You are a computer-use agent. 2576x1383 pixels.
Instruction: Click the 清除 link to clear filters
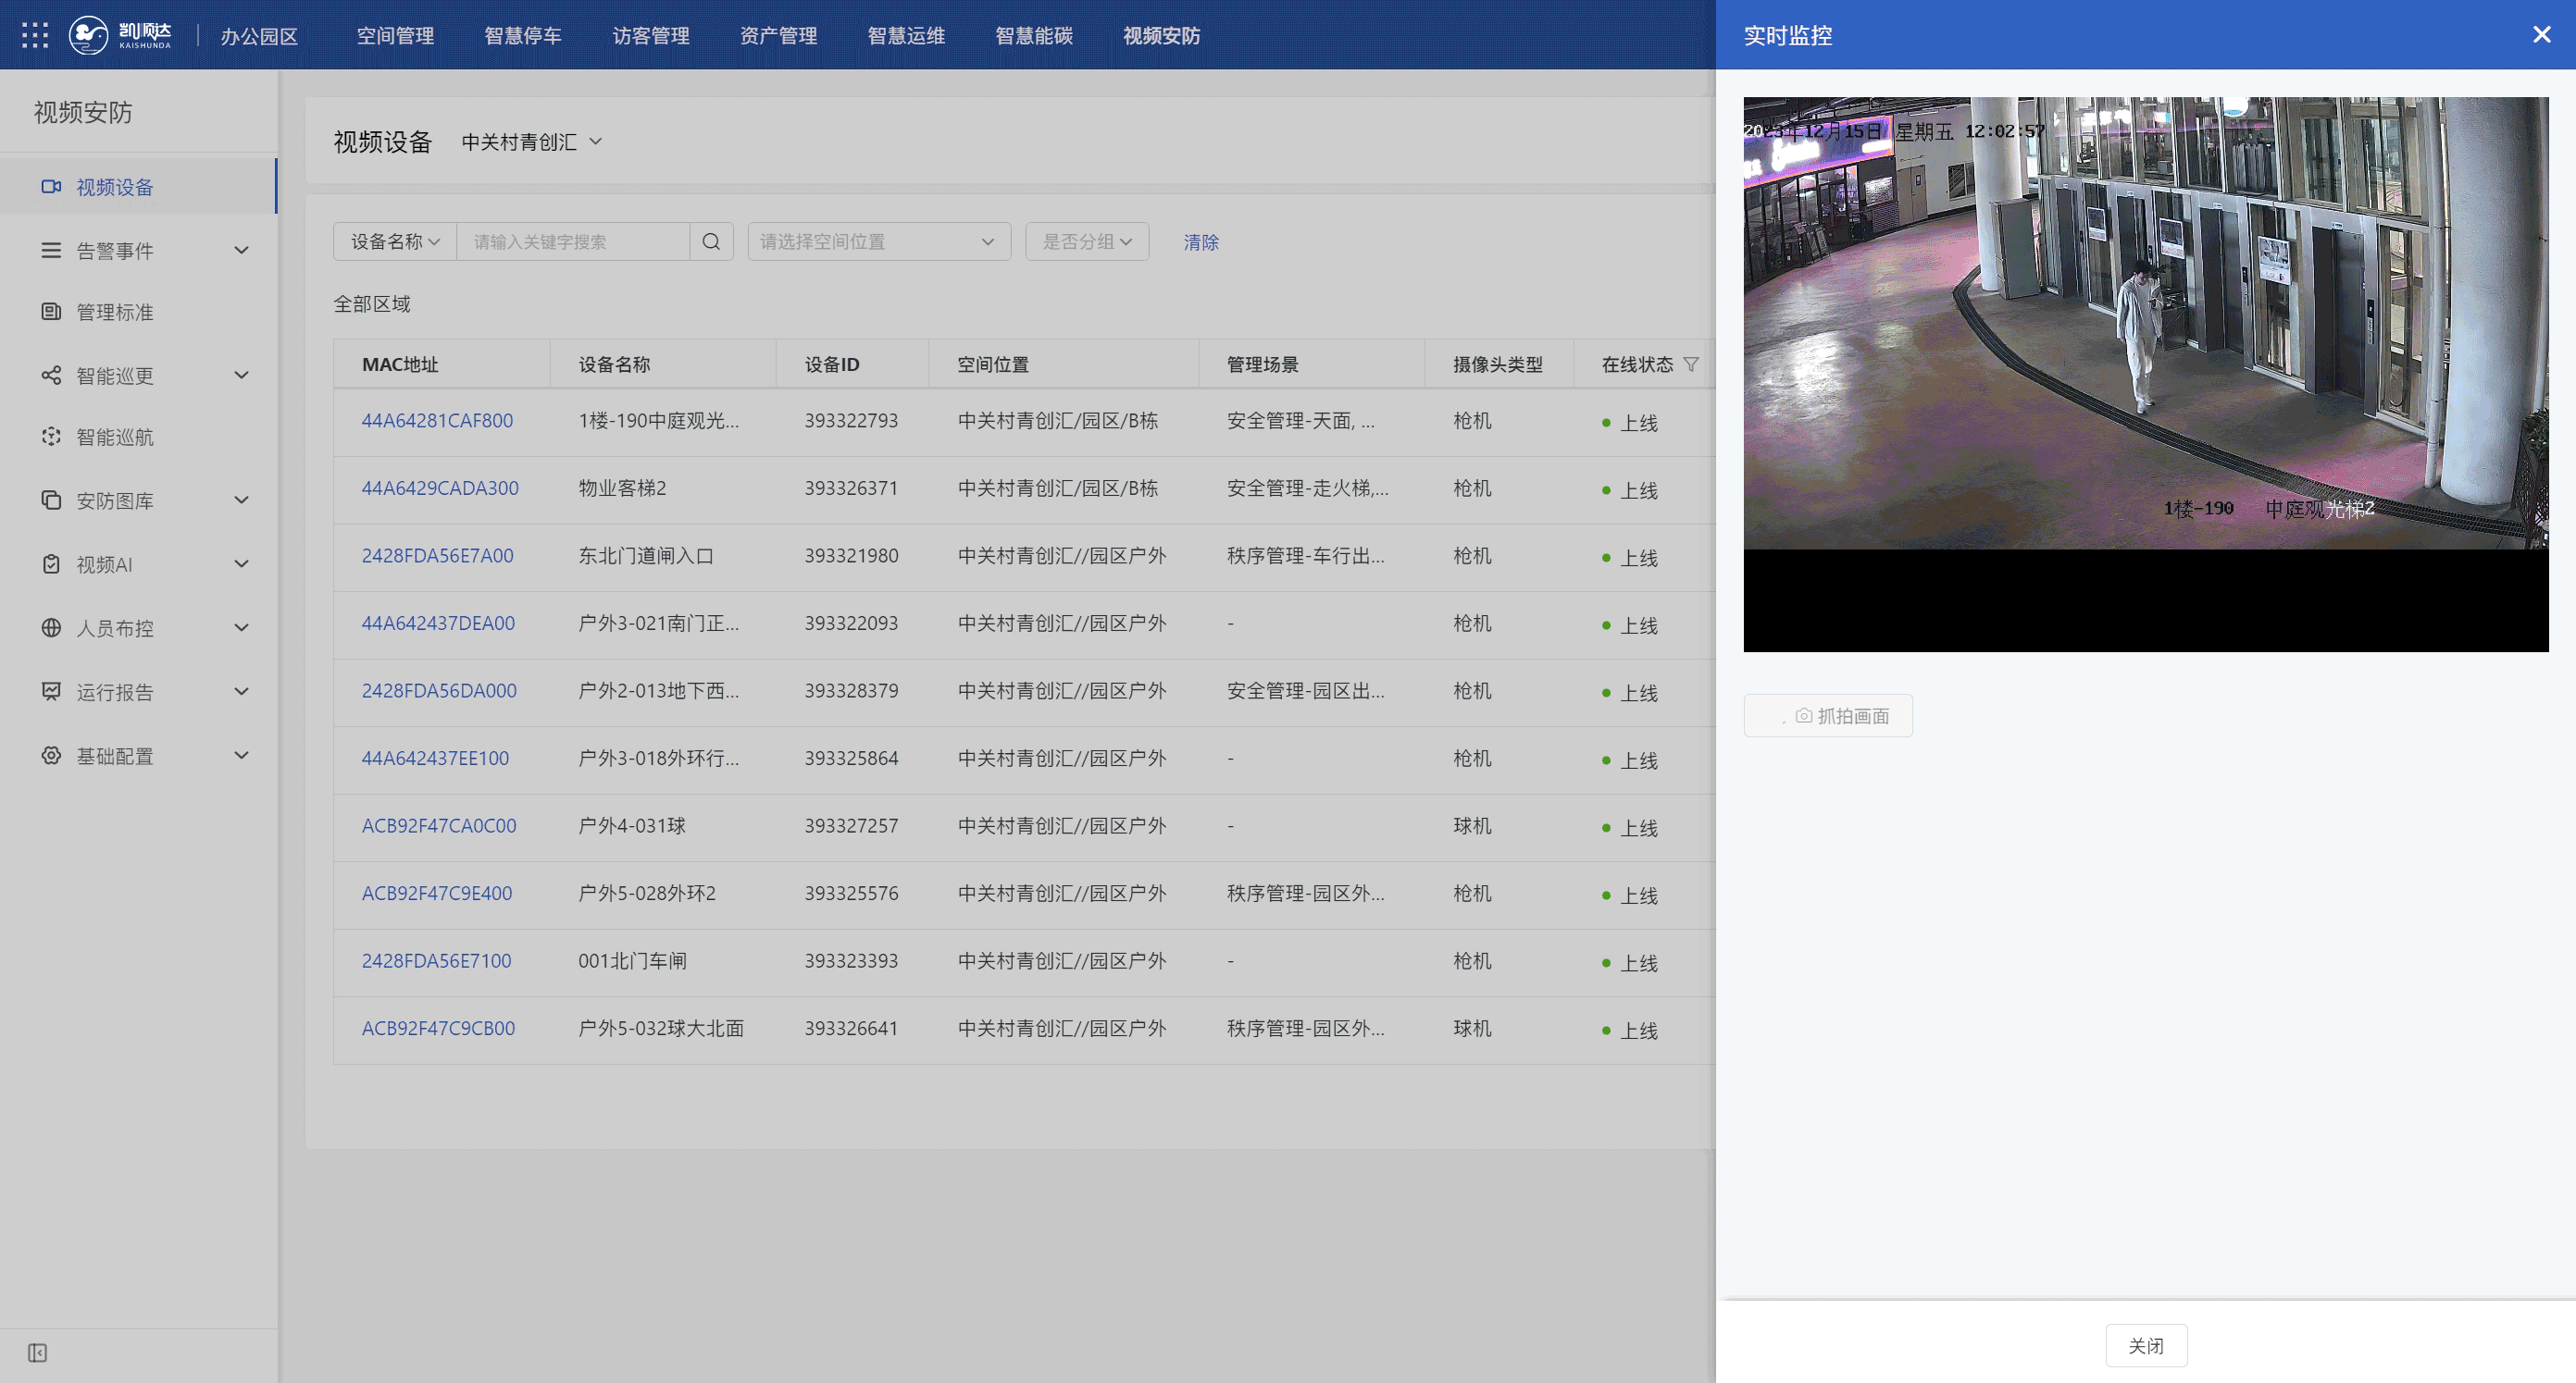[1200, 241]
